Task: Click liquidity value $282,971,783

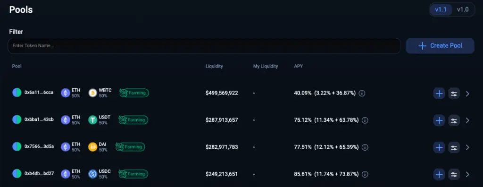Action: point(222,147)
